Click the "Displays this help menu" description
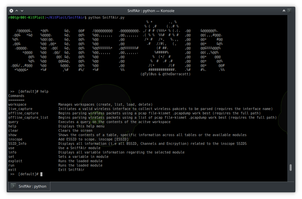302x199 pixels. (x=81, y=126)
